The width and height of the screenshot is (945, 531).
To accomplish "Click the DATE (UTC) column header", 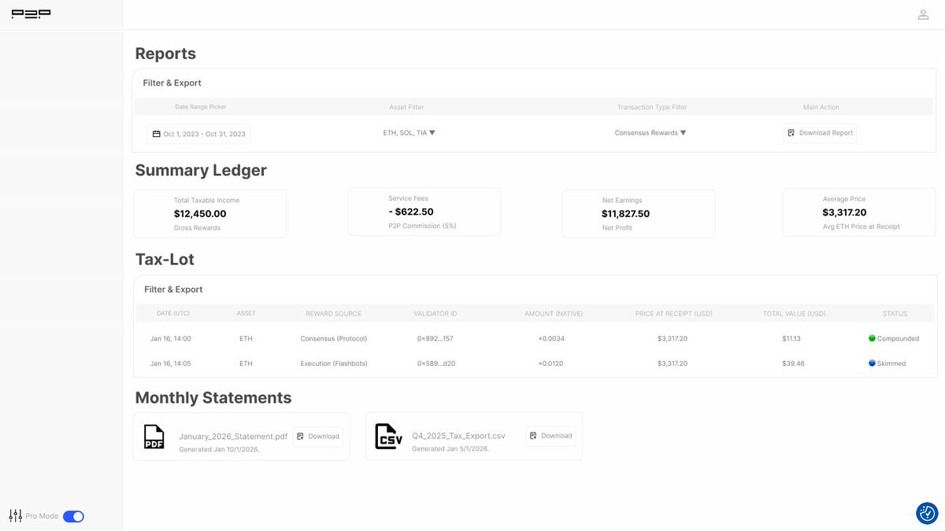I will tap(173, 313).
